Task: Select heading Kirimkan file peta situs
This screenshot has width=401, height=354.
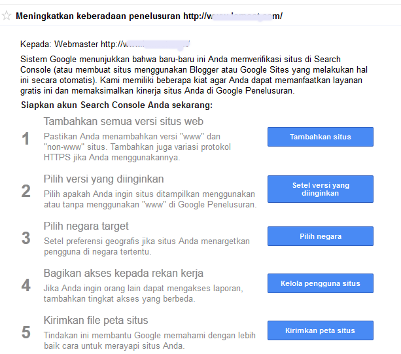Action: (x=96, y=320)
